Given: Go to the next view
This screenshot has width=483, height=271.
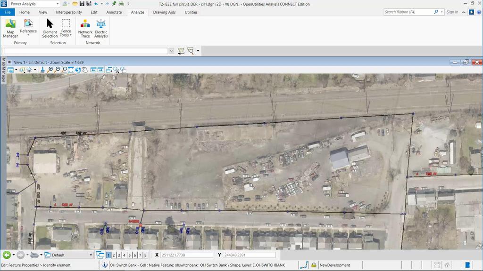Looking at the screenshot, I should (x=100, y=70).
